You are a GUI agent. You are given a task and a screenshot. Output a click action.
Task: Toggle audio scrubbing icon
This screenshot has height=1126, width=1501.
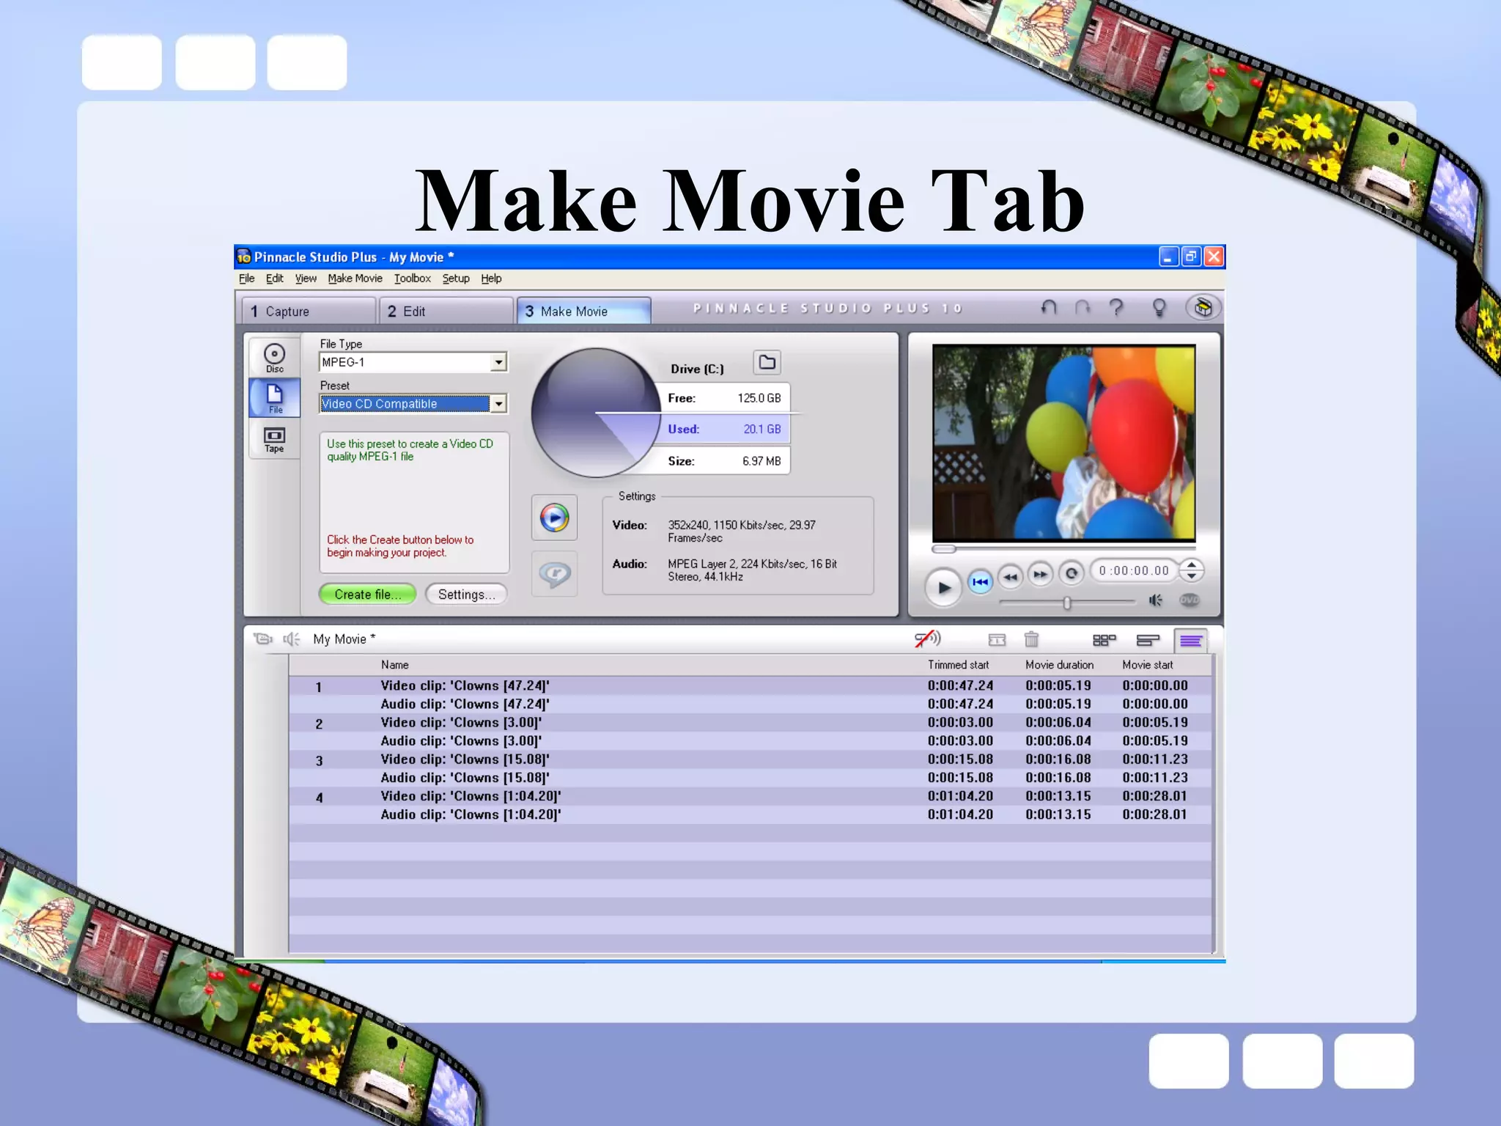(x=927, y=639)
